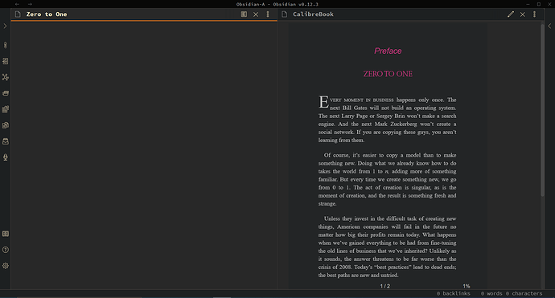The image size is (555, 298).
Task: Open another vault via the vault icon
Action: (x=6, y=234)
